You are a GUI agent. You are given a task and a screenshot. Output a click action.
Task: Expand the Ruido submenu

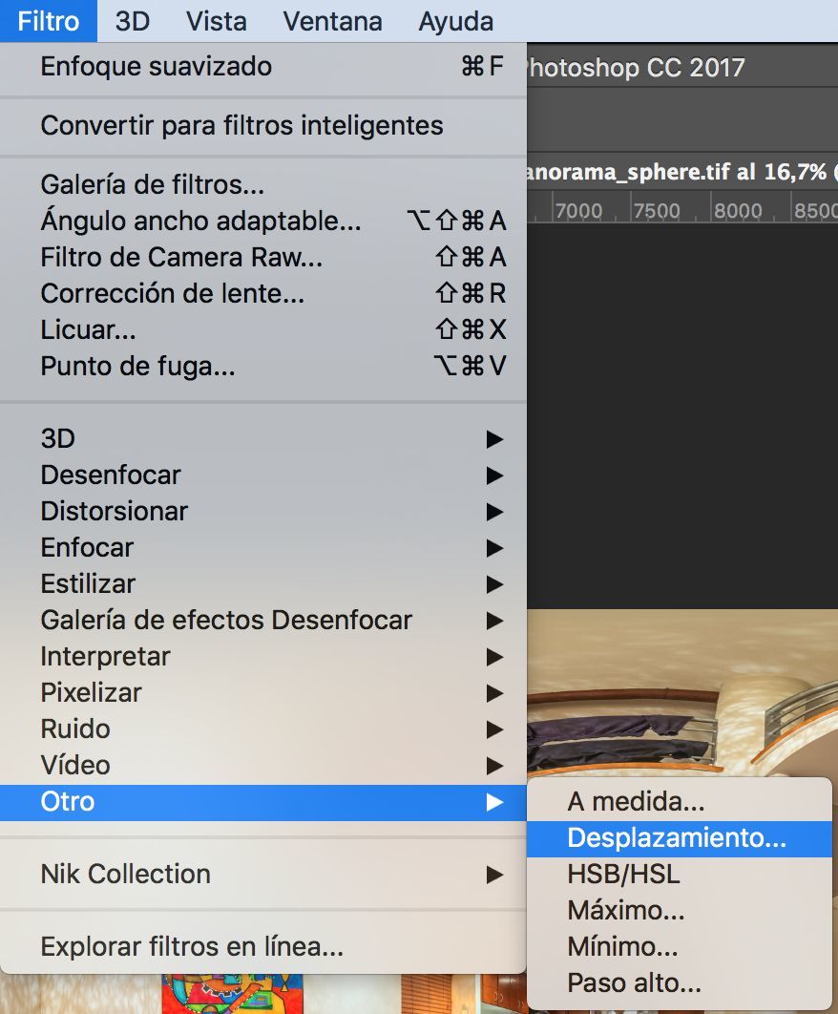point(263,729)
